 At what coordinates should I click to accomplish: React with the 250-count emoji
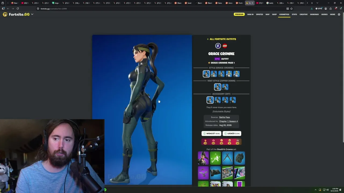213,142
